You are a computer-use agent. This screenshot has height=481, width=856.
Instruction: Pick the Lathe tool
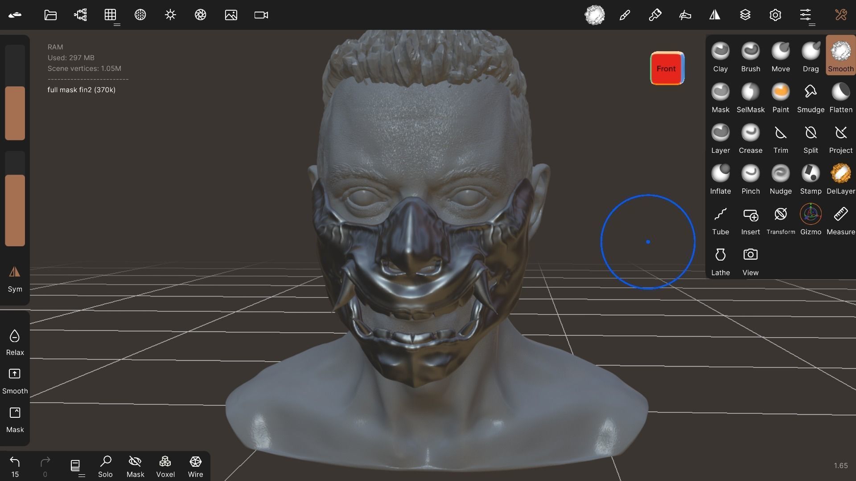(720, 261)
